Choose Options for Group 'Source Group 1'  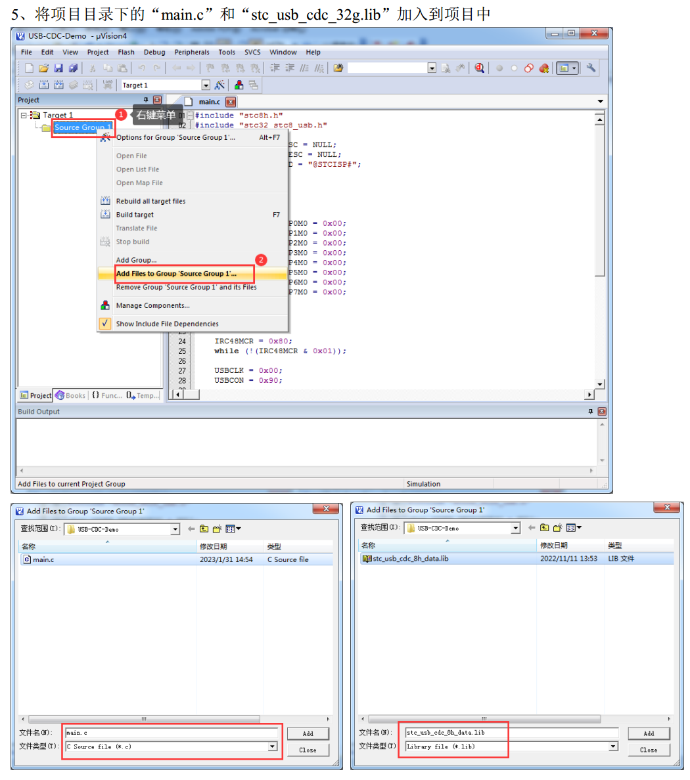click(193, 137)
